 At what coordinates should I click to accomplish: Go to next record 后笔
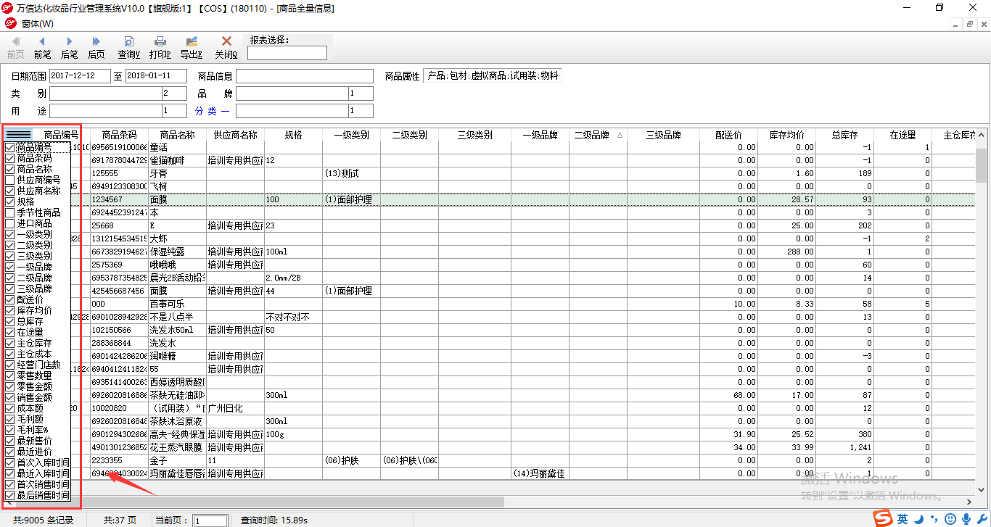69,48
